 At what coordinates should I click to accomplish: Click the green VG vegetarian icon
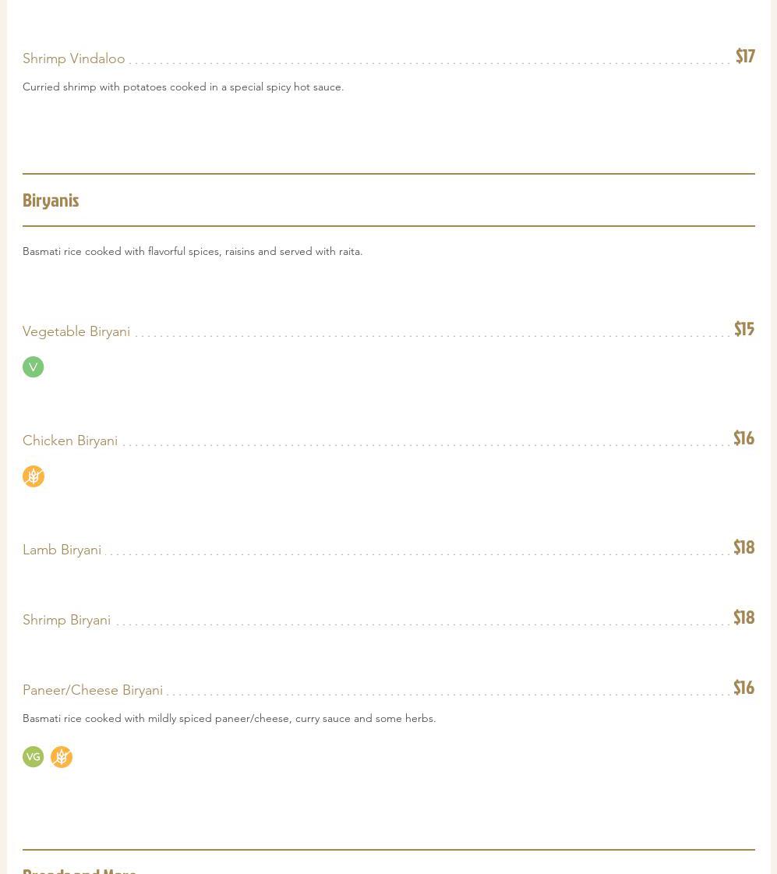(33, 757)
